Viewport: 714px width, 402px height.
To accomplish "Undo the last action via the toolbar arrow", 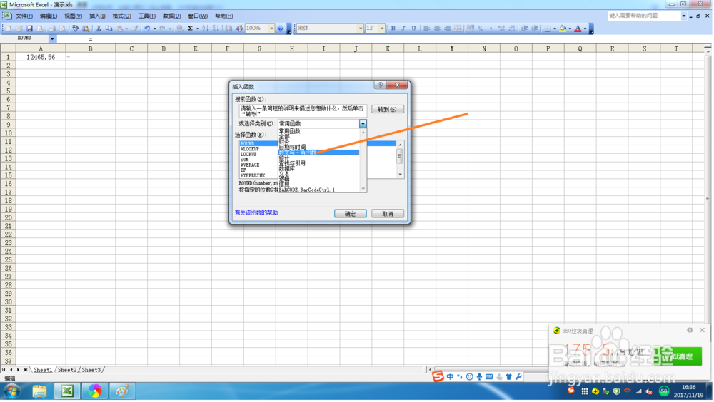I will (147, 29).
